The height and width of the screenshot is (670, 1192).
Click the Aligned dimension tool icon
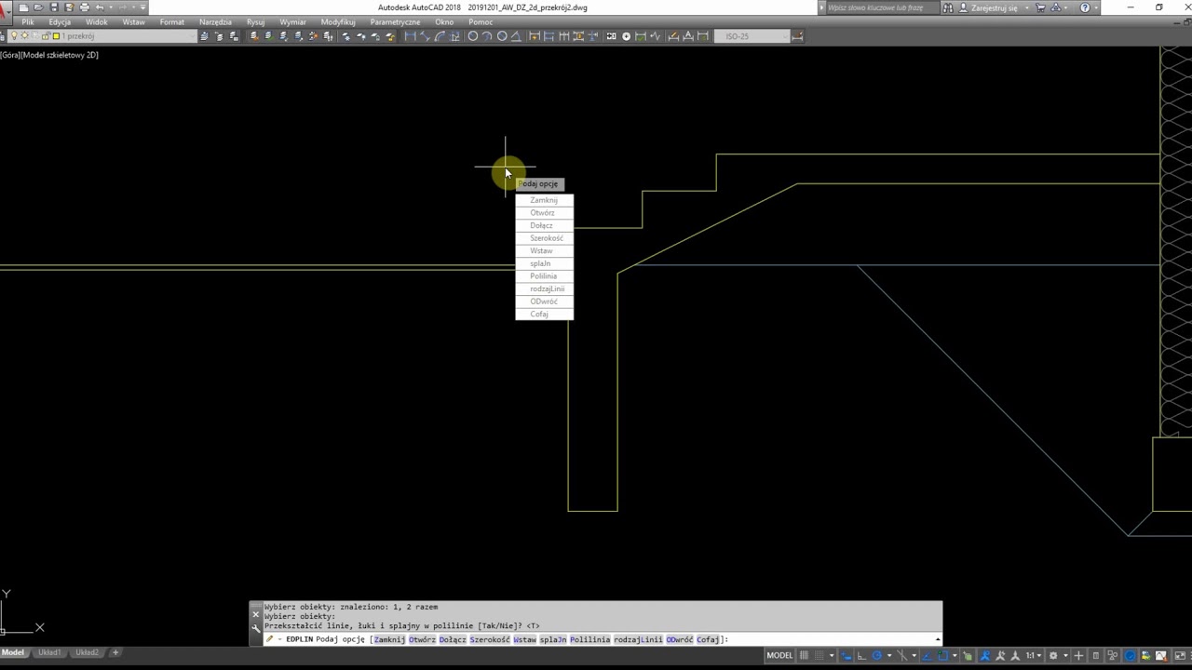[x=425, y=36]
